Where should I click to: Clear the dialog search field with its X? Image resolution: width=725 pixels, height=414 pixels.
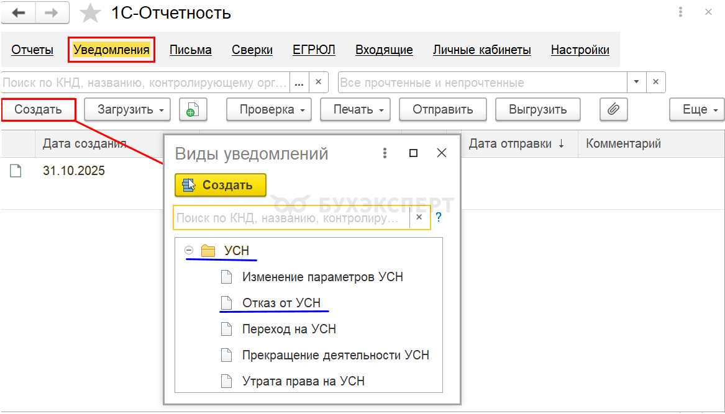[x=419, y=217]
